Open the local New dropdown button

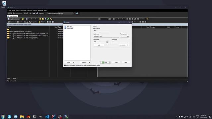pyautogui.click(x=42, y=22)
